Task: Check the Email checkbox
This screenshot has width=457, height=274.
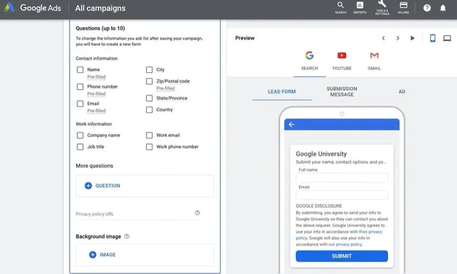Action: pyautogui.click(x=80, y=104)
